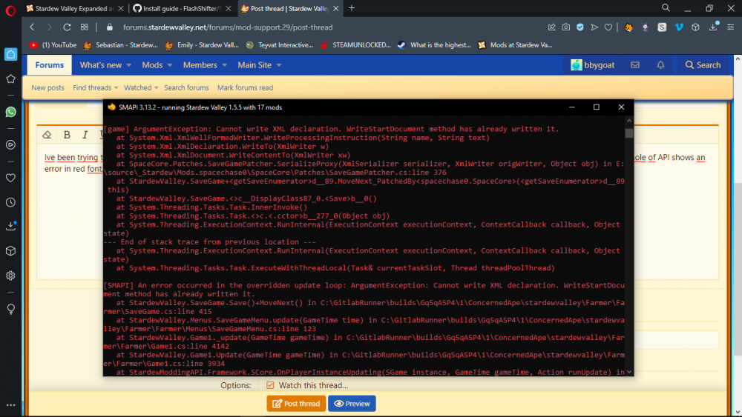This screenshot has height=417, width=742.
Task: Open a new browser tab
Action: (352, 8)
